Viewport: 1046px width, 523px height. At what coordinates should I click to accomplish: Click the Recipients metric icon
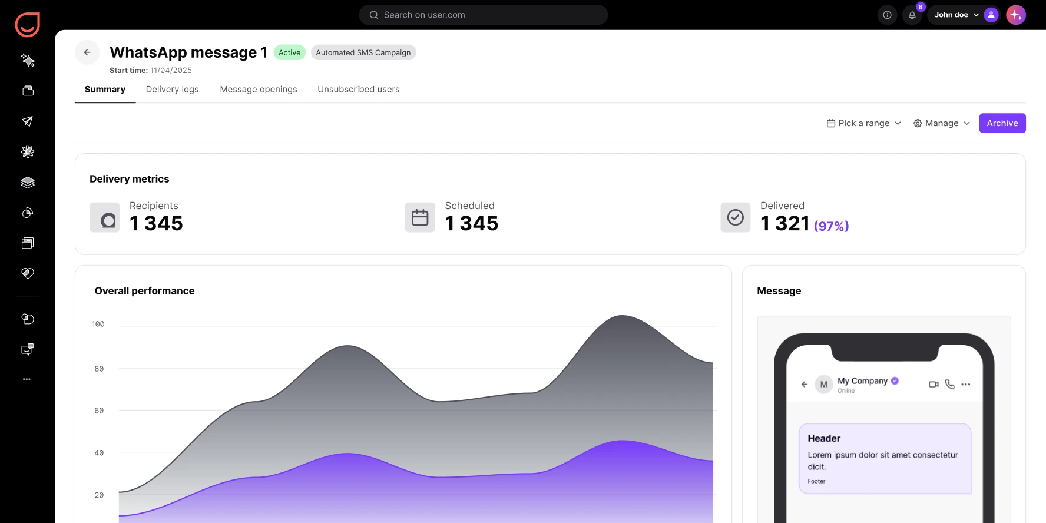tap(105, 217)
